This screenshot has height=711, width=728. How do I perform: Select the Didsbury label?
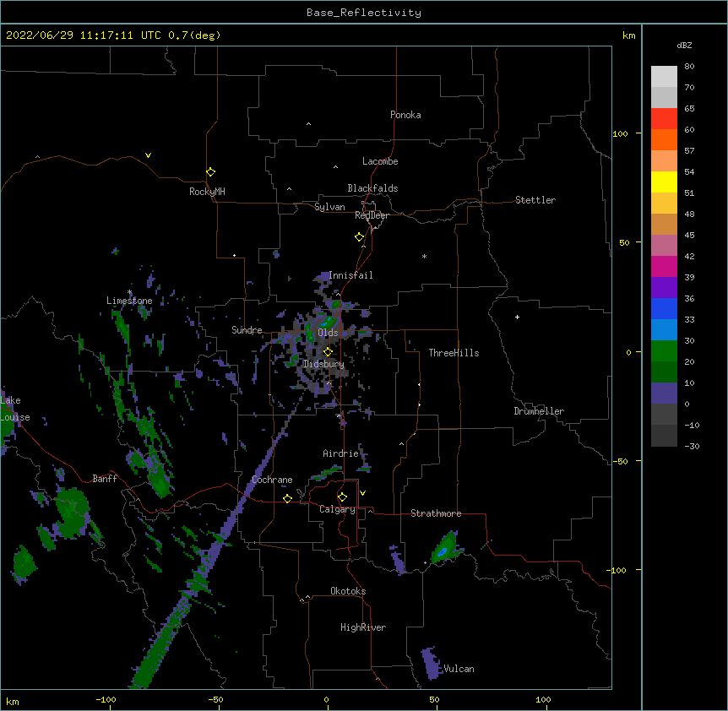323,364
